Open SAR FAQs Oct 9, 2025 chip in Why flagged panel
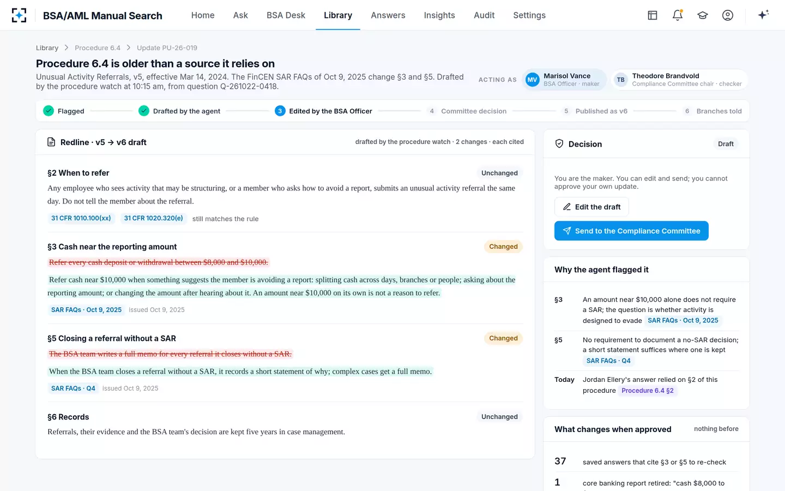This screenshot has height=491, width=785. point(683,320)
